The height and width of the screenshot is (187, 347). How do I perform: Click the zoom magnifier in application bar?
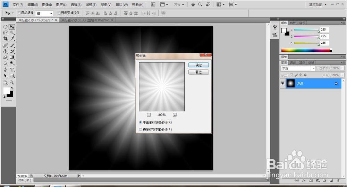pyautogui.click(x=200, y=5)
